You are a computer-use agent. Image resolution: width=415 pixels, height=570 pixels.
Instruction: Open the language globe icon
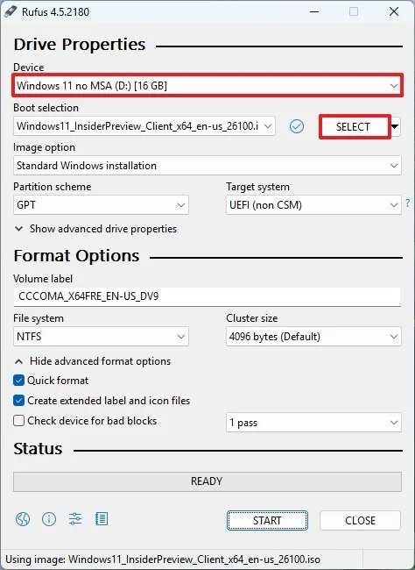point(23,519)
